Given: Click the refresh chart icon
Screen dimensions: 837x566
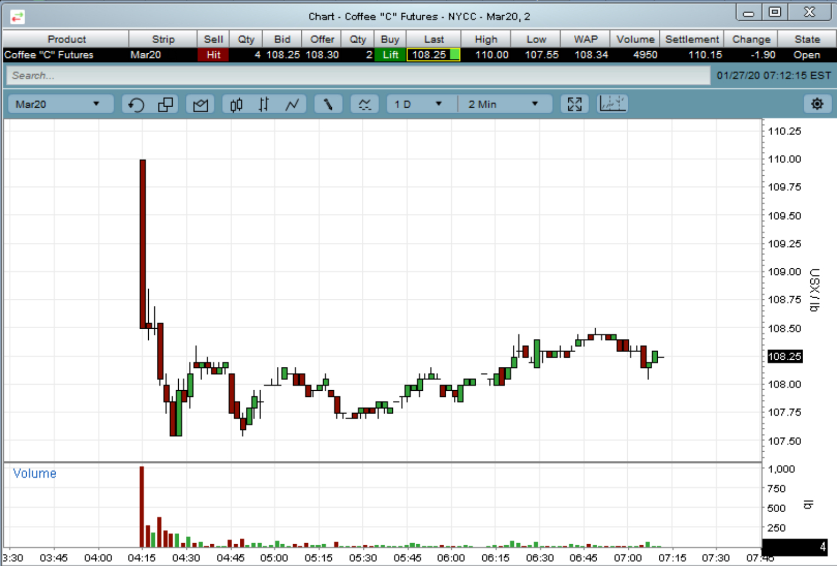Looking at the screenshot, I should point(136,104).
